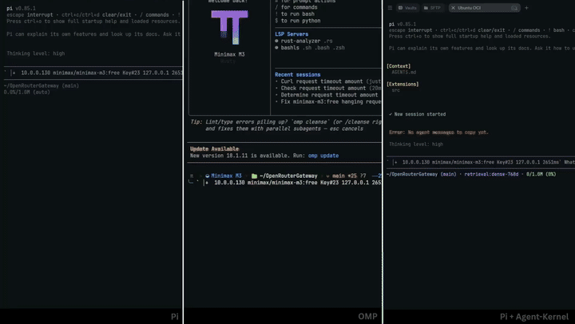The height and width of the screenshot is (324, 575).
Task: Open 'Curl request timeout amount' recent session
Action: click(328, 81)
